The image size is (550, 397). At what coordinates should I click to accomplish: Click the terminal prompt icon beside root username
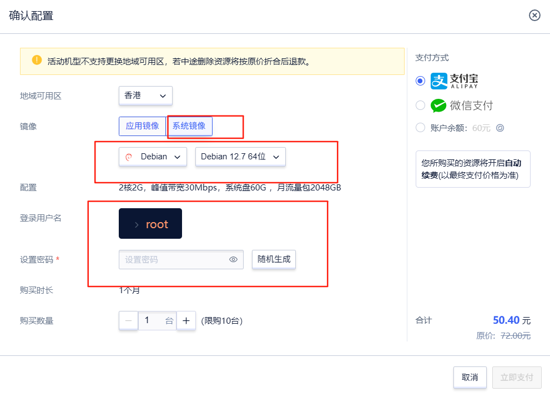tap(138, 224)
